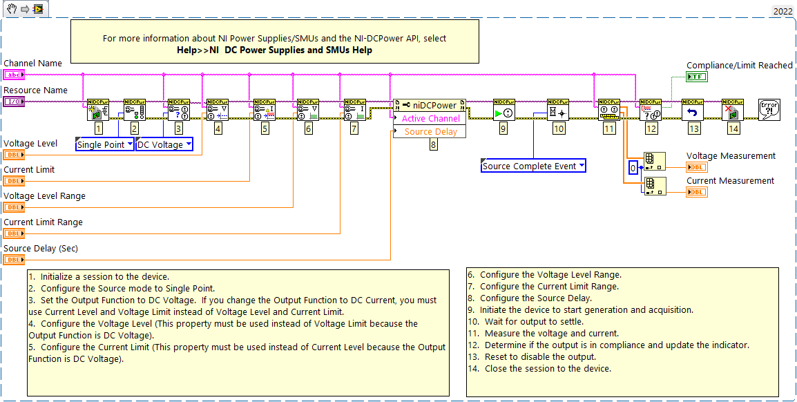Screen dimensions: 797x402
Task: Click the Voltage Measurement label
Action: tap(731, 155)
